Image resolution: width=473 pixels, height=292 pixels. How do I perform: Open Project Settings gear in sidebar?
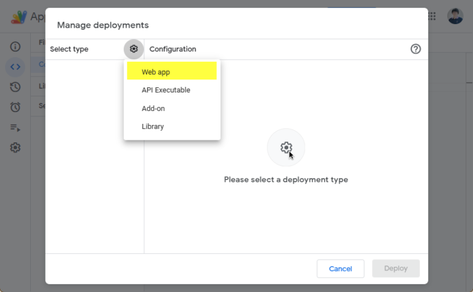(15, 147)
